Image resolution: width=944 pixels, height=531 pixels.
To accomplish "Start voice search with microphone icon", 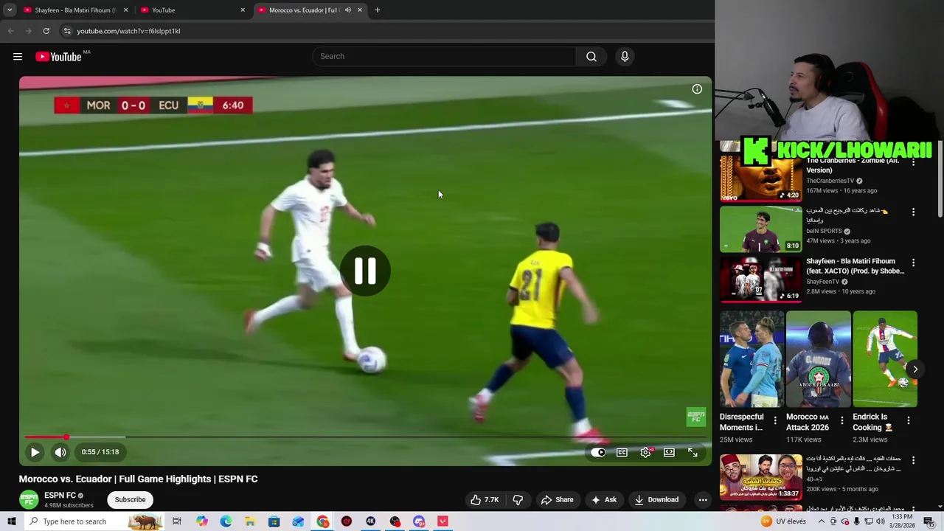I will [x=625, y=57].
